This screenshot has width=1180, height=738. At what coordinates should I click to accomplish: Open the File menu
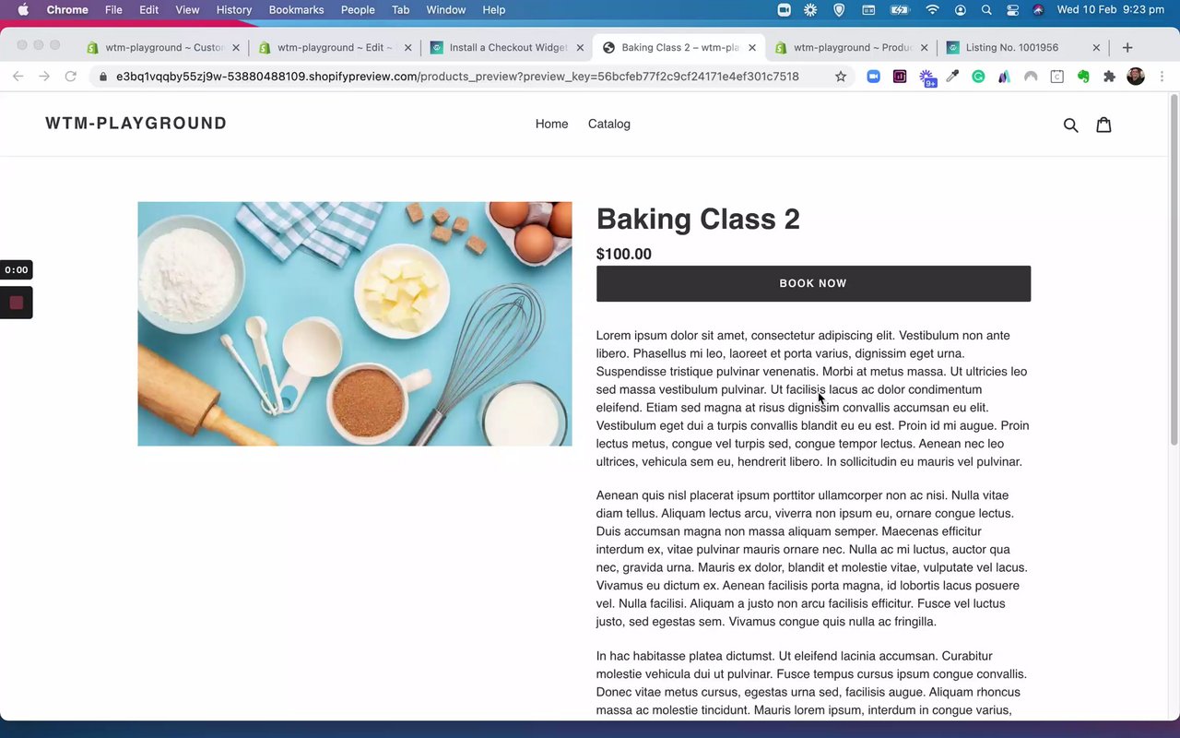pos(113,10)
